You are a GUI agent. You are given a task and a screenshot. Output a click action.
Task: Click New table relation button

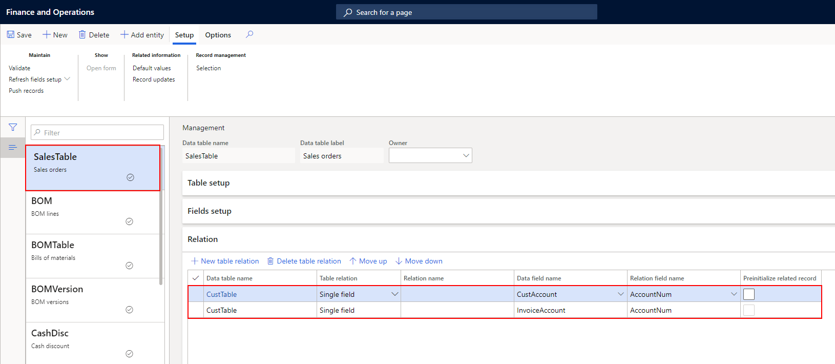coord(225,261)
